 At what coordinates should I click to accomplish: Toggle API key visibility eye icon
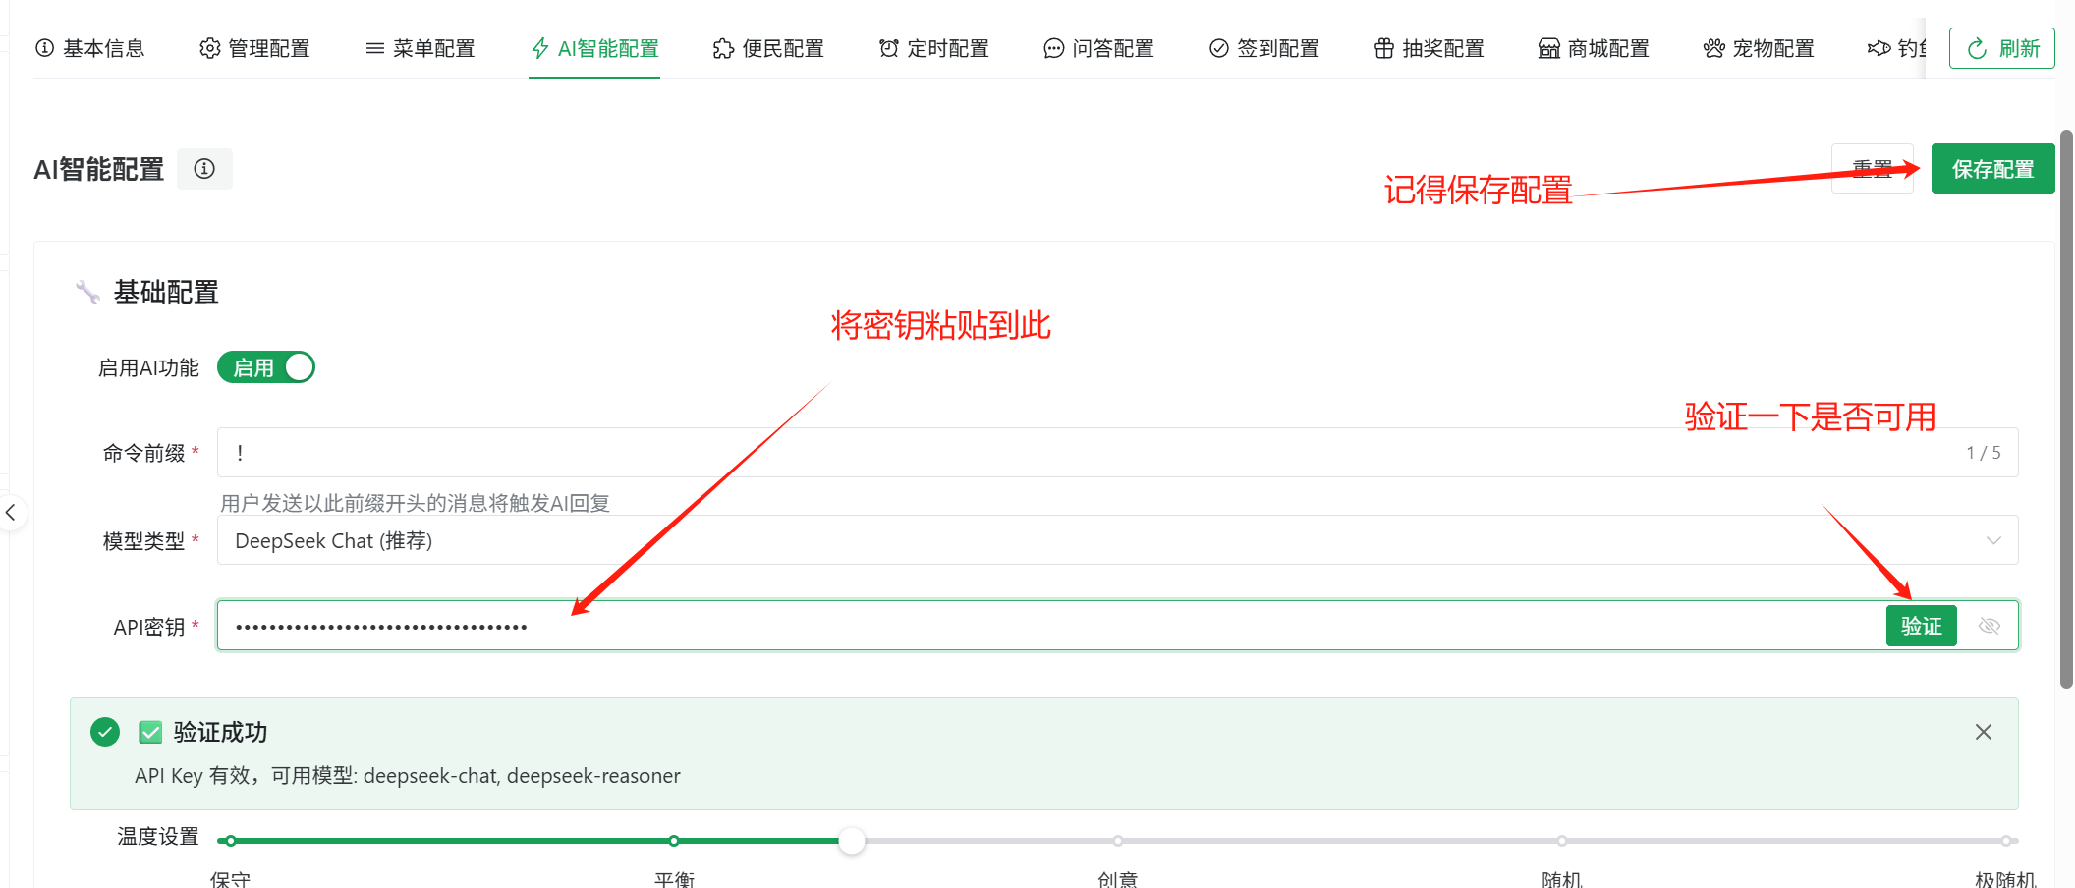point(1990,626)
